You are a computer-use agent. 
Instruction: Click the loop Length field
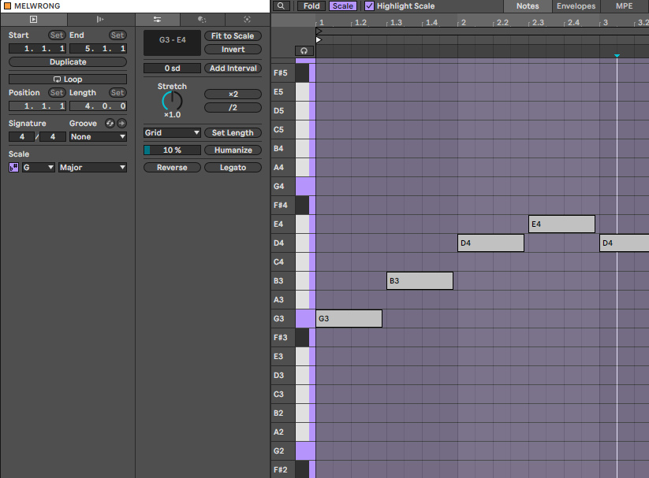point(98,106)
